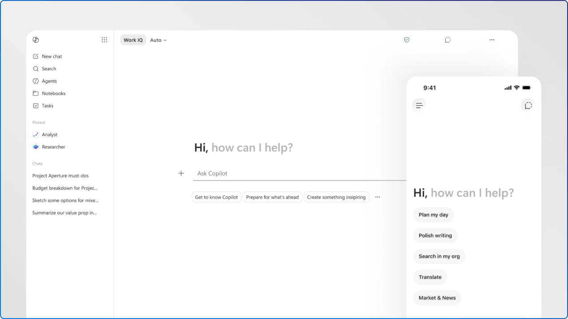
Task: Open Notebooks in the sidebar
Action: 49,93
